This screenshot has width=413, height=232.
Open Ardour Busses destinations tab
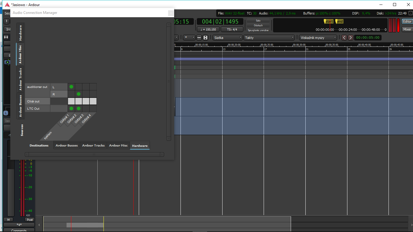coord(67,145)
